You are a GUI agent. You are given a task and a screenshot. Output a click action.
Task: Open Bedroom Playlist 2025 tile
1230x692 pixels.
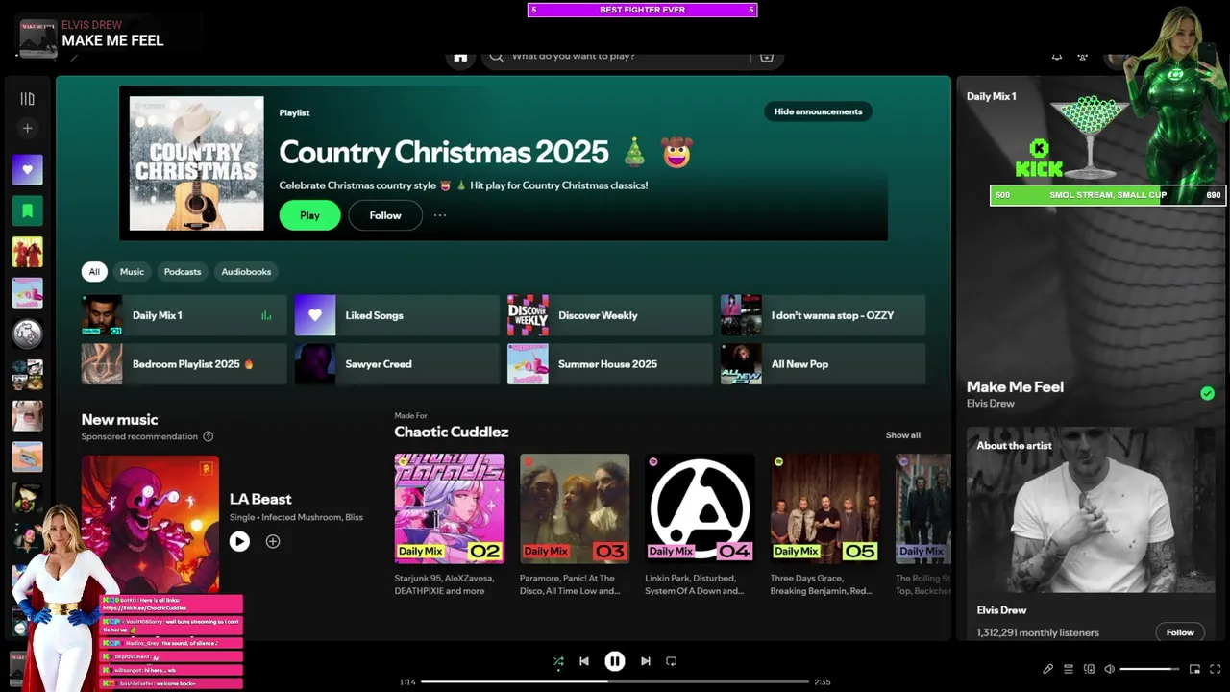pos(184,364)
